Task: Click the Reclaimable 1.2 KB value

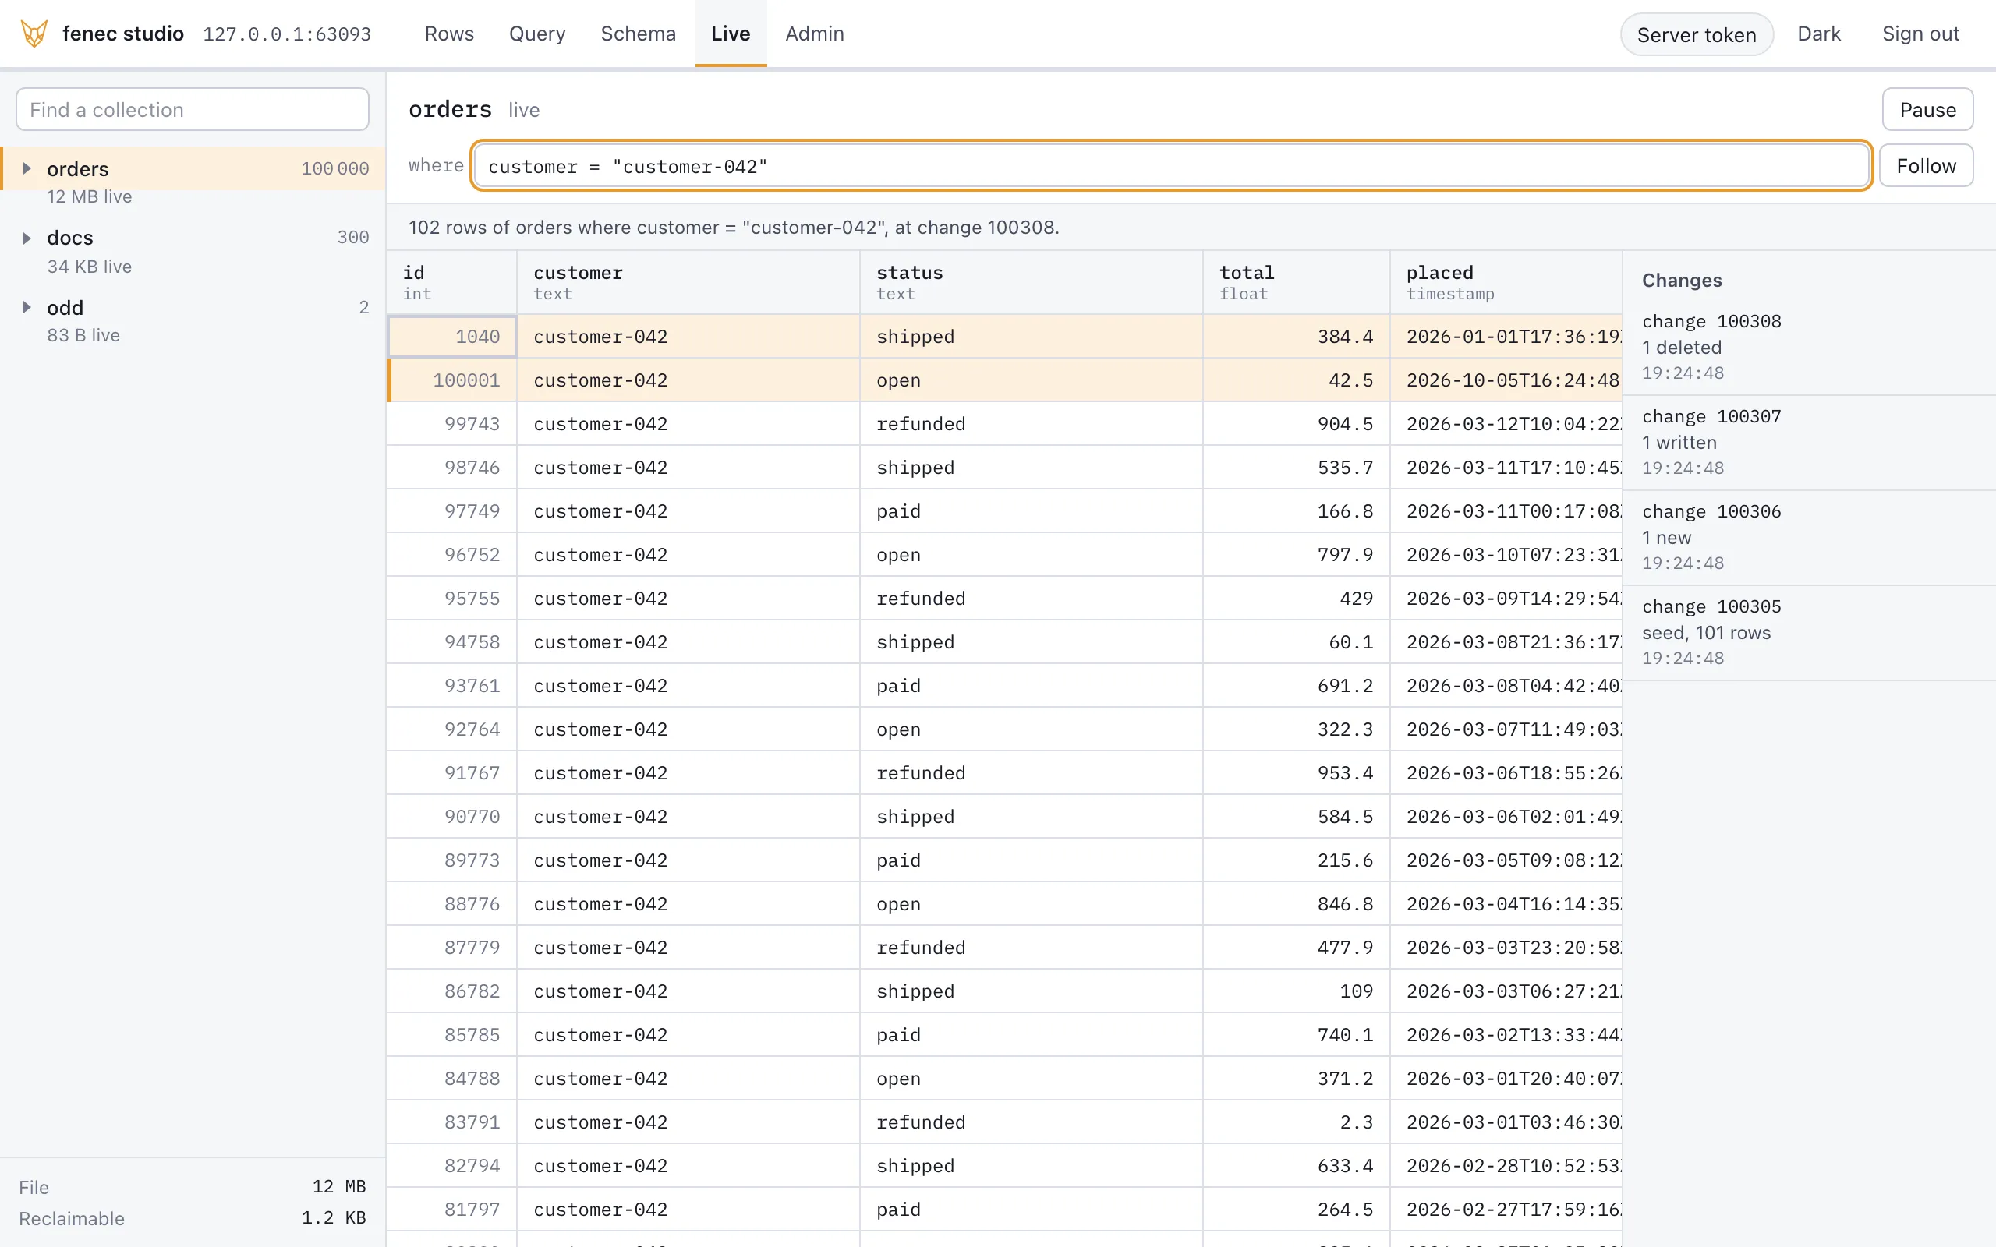Action: [x=333, y=1218]
